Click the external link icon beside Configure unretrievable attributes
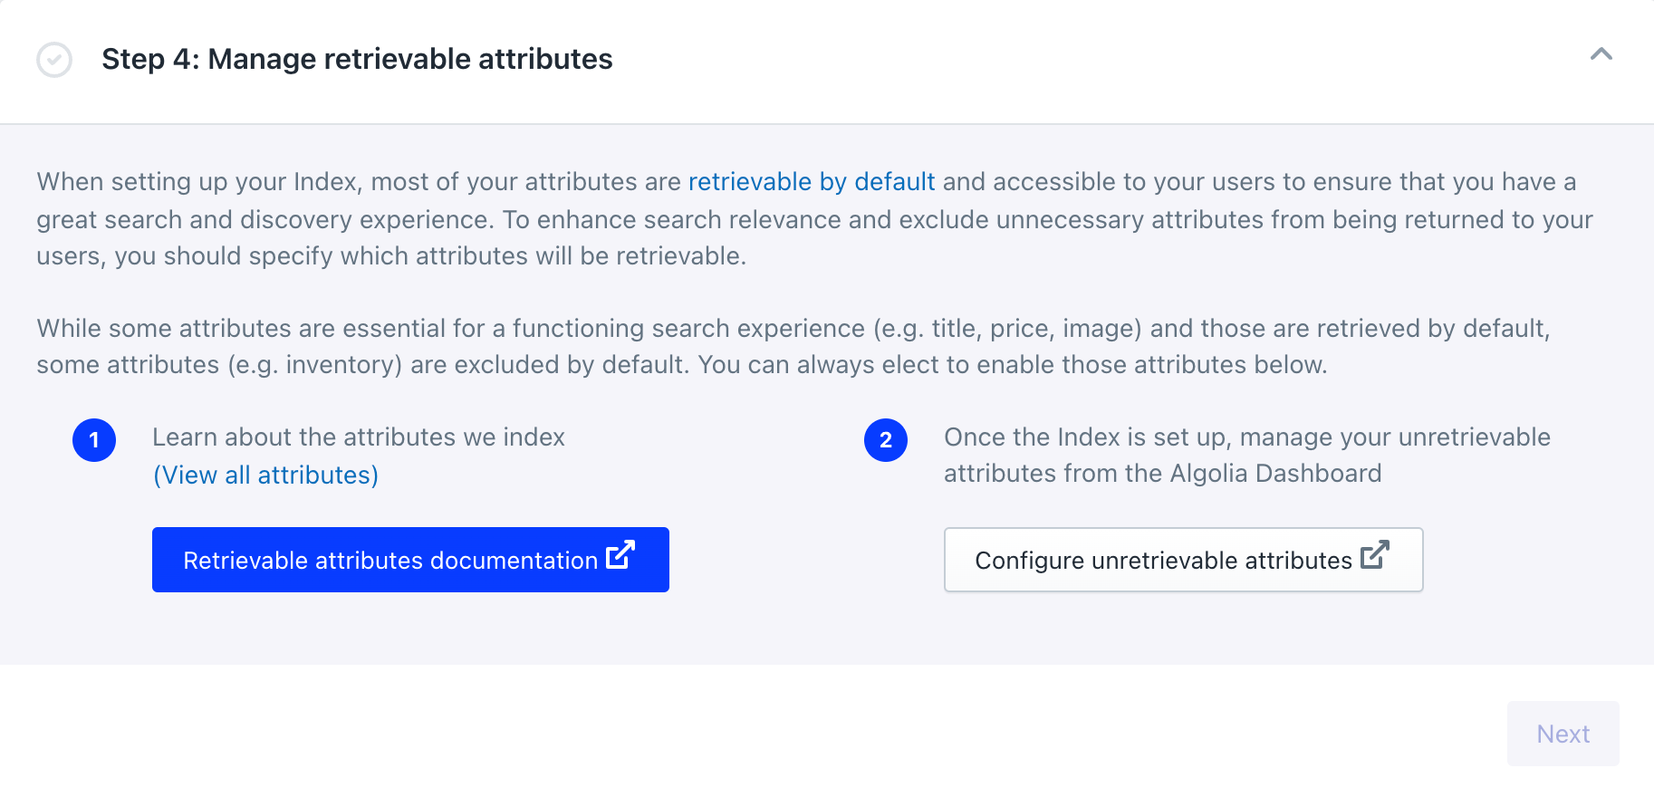Image resolution: width=1654 pixels, height=797 pixels. [x=1375, y=557]
